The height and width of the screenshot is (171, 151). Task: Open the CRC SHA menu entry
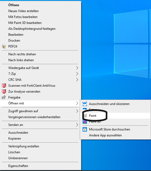[x=40, y=80]
